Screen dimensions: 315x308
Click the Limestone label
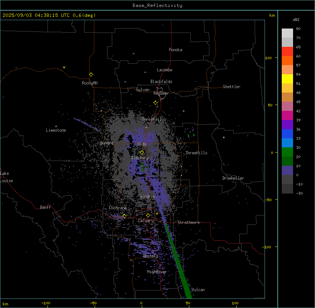pyautogui.click(x=56, y=130)
